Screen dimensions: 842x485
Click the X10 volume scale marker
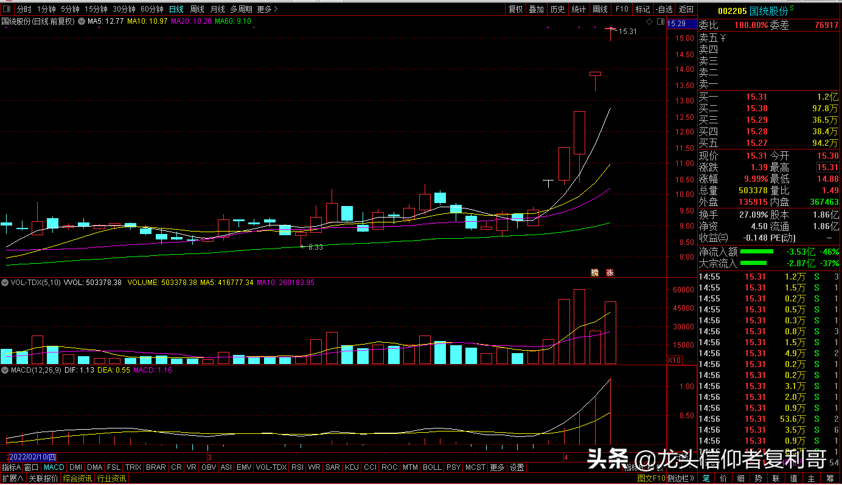pyautogui.click(x=674, y=360)
